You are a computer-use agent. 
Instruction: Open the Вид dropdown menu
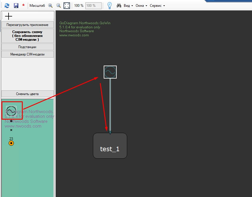point(128,6)
